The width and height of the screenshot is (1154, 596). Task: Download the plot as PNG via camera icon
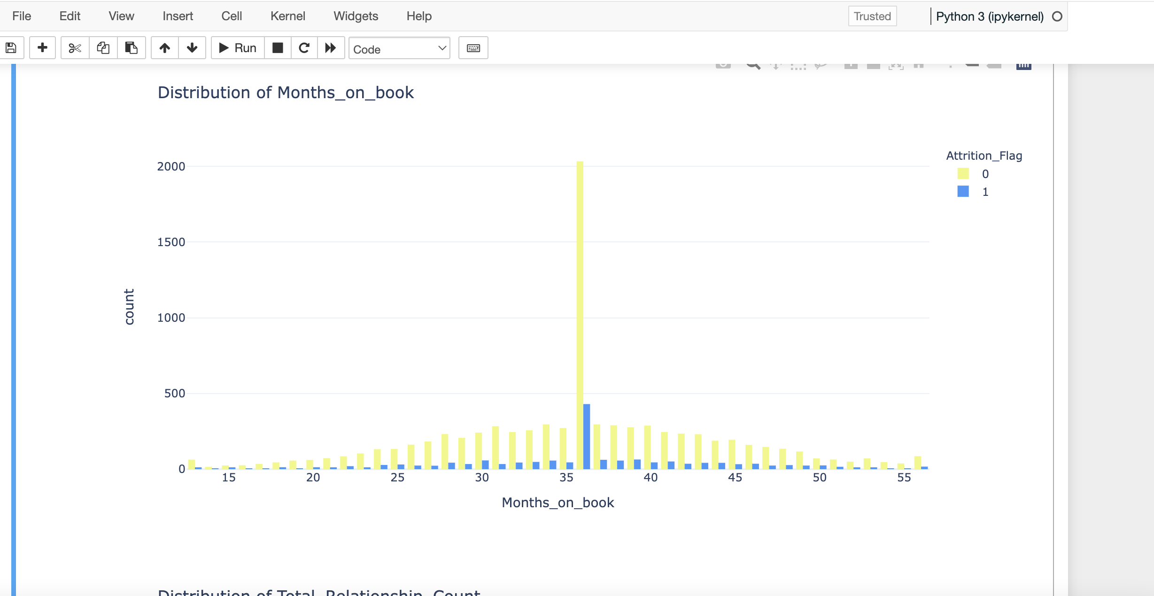pos(723,66)
